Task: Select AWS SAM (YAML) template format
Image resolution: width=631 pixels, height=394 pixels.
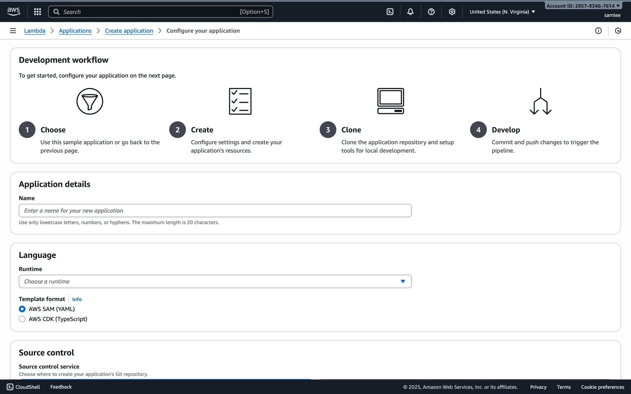Action: tap(22, 309)
